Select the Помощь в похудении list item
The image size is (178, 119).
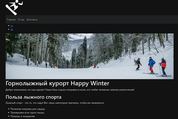pyautogui.click(x=23, y=116)
